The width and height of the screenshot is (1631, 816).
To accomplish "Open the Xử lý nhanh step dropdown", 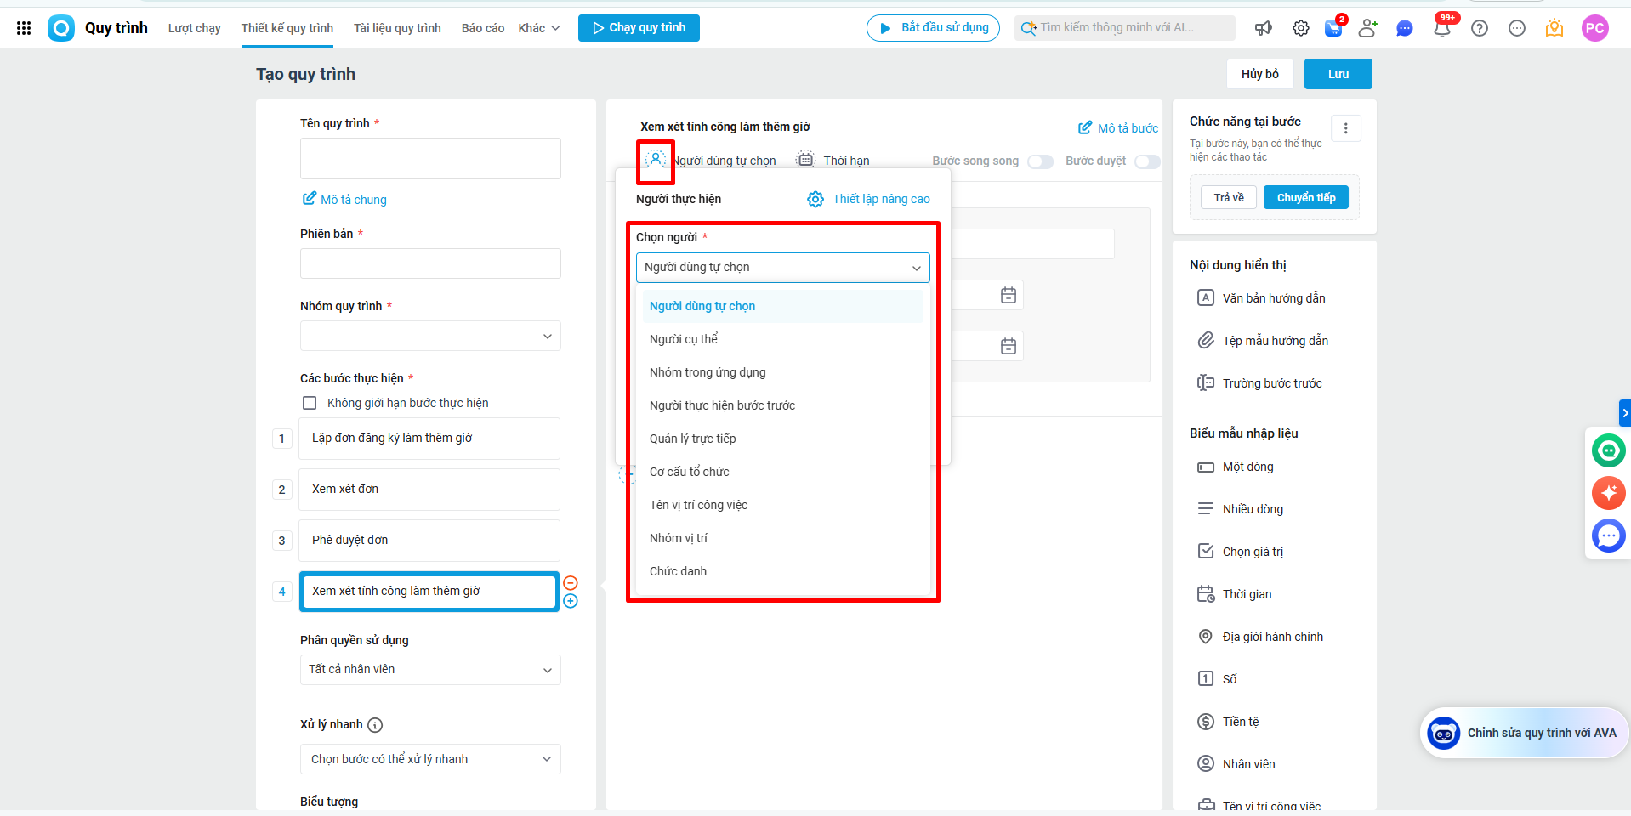I will (x=430, y=759).
